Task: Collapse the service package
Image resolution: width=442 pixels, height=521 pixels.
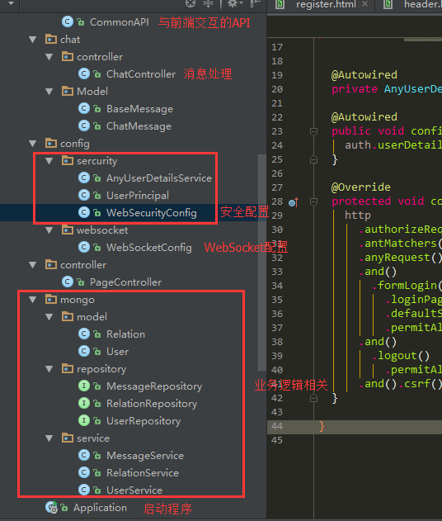Action: tap(49, 438)
